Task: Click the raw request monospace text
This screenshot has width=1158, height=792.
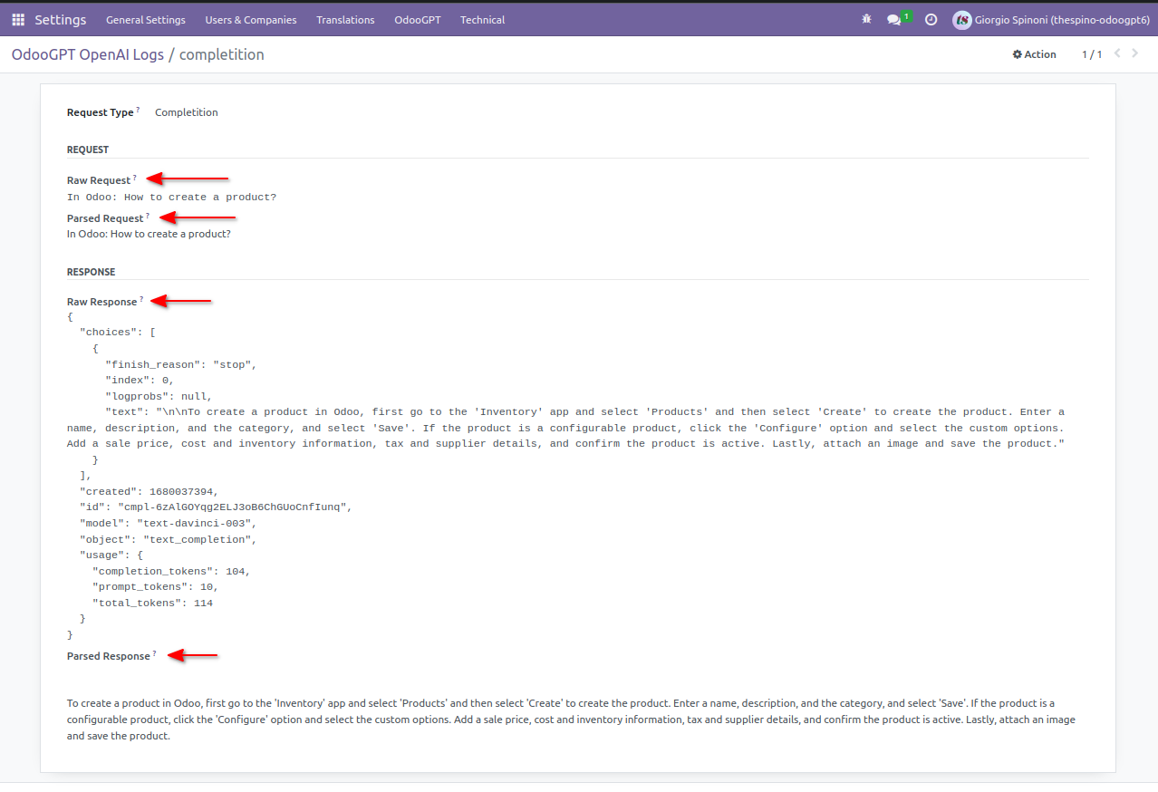Action: pyautogui.click(x=172, y=197)
